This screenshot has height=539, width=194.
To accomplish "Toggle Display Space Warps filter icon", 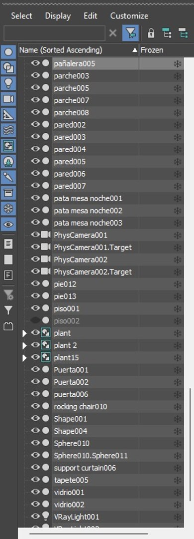I will point(8,130).
